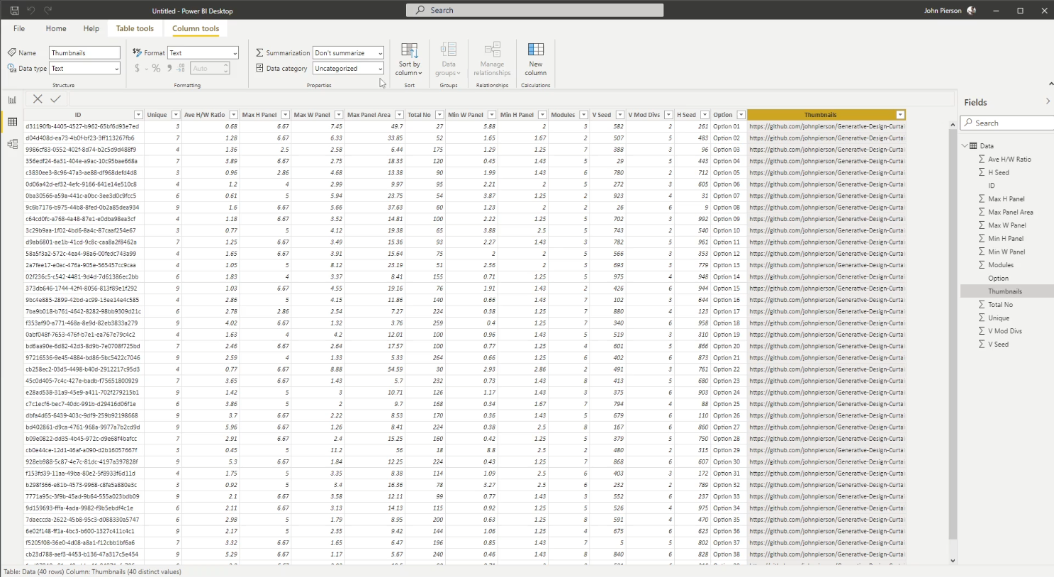Click the column Name input box

tap(84, 53)
